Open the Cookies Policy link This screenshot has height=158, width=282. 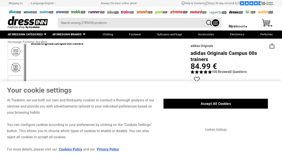(70, 149)
